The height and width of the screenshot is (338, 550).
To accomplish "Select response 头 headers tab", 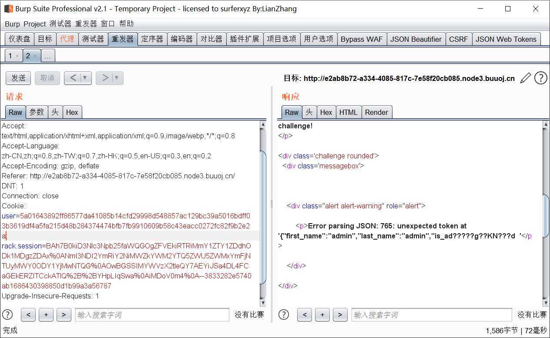I will [309, 112].
